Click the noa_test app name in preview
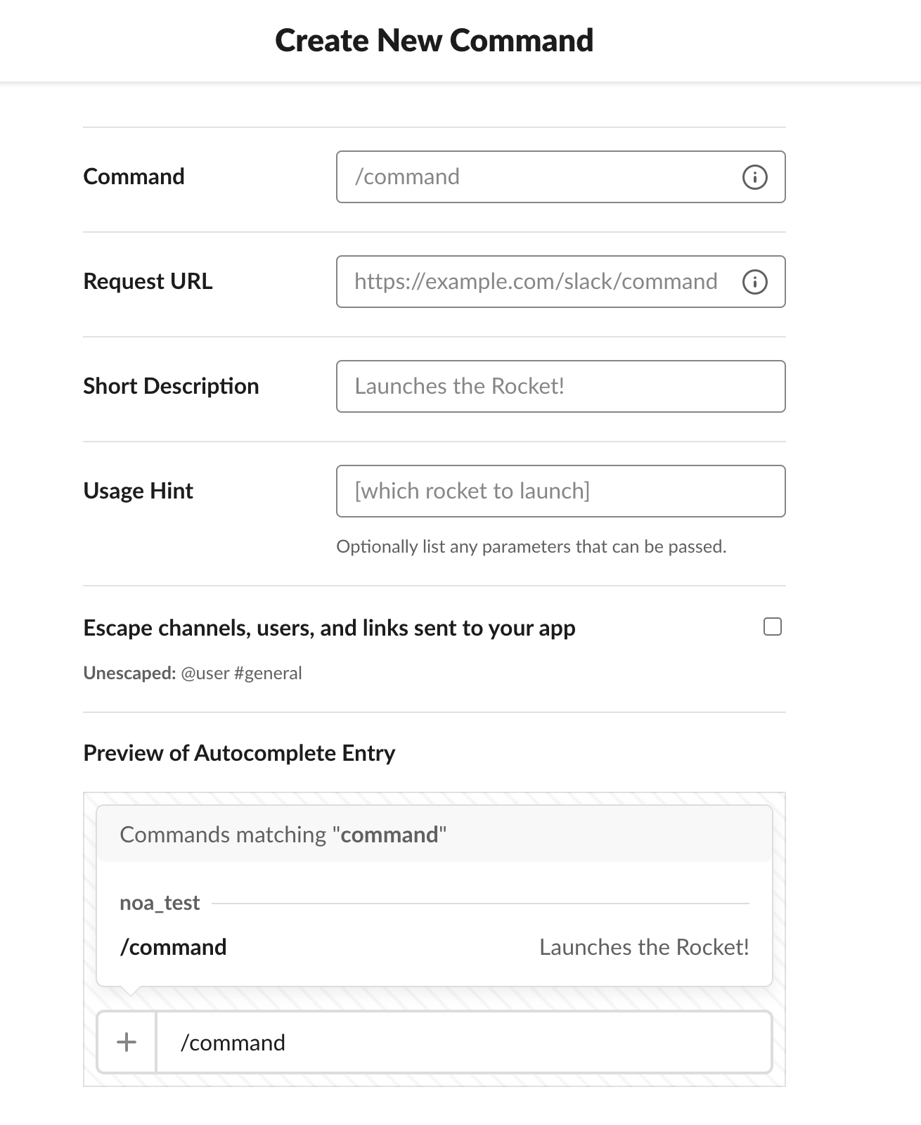The image size is (921, 1125). (x=160, y=903)
